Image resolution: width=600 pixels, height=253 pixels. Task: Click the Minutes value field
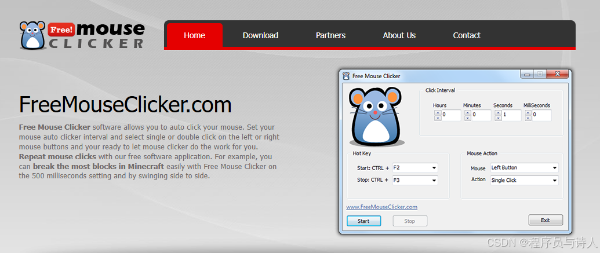[x=481, y=115]
